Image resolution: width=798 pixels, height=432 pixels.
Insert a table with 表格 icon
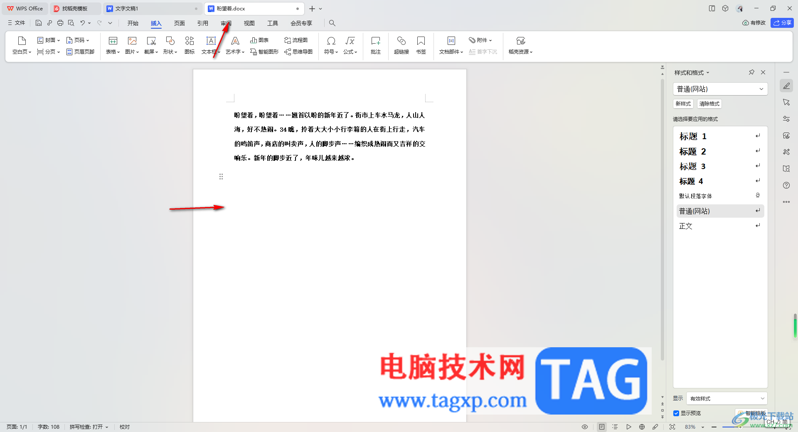tap(113, 45)
